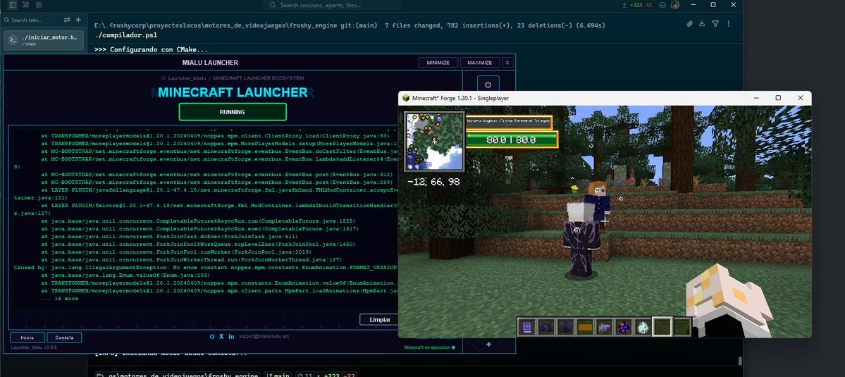Select fifth hotbar slot with purple creature item
Screen dimensions: 845x377
click(x=603, y=326)
